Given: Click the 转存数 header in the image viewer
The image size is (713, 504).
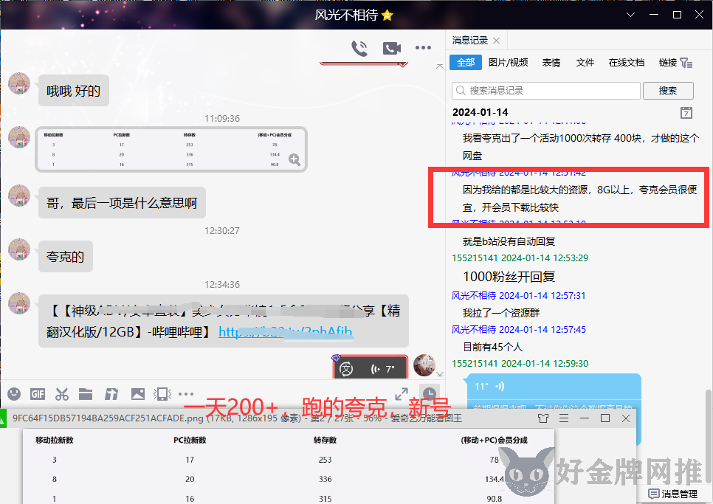Looking at the screenshot, I should (325, 440).
